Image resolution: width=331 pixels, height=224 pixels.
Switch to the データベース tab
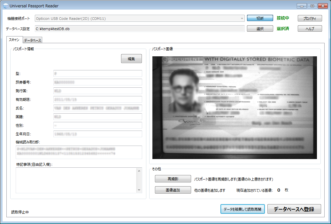(33, 40)
